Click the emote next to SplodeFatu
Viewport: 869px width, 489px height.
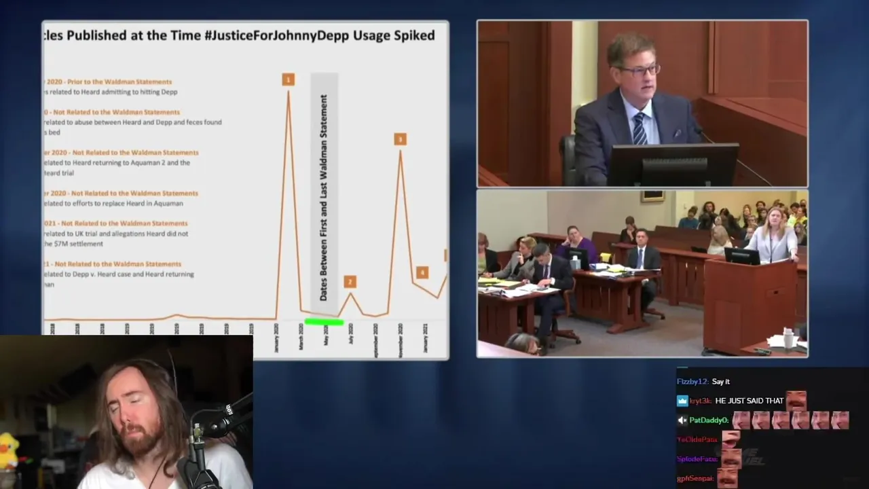point(731,459)
